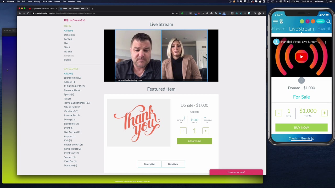
Task: Switch to the LiveStream tab on phone
Action: [x=301, y=29]
